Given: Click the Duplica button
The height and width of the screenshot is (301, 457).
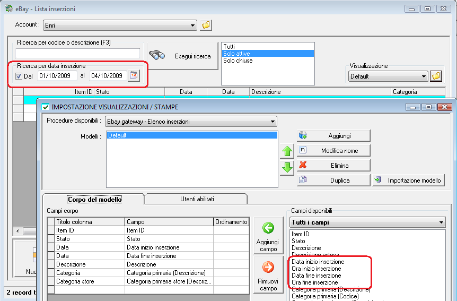Looking at the screenshot, I should (x=333, y=180).
